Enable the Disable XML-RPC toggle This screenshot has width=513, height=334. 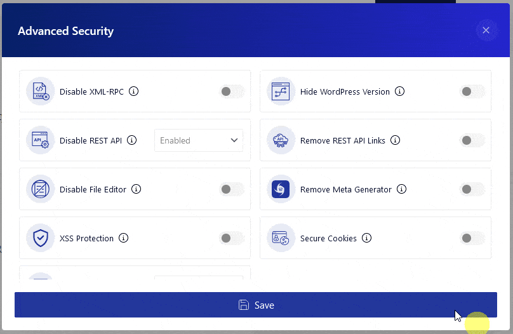tap(232, 91)
